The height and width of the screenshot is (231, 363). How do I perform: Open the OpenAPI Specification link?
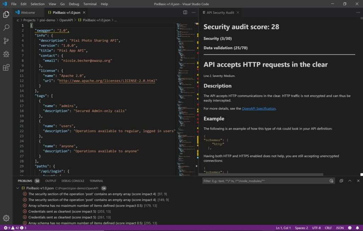258,108
